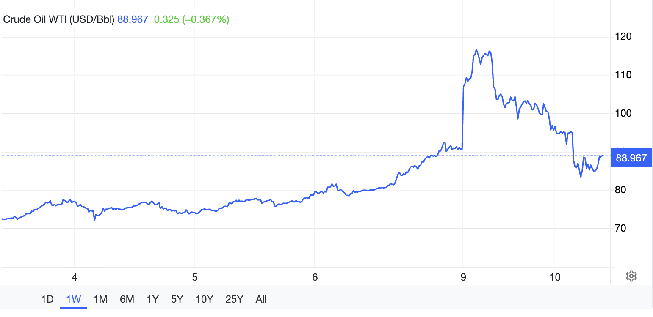Click the date label 10 on the x-axis
This screenshot has width=653, height=317.
point(554,278)
